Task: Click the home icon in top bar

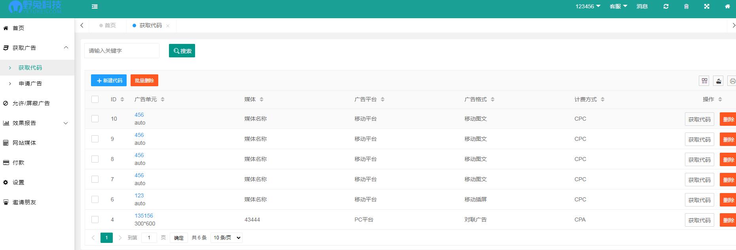Action: [727, 6]
